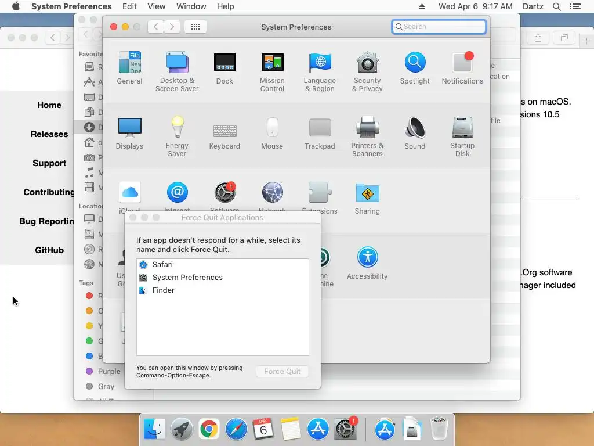The image size is (594, 446).
Task: Open the View menu
Action: tap(157, 6)
